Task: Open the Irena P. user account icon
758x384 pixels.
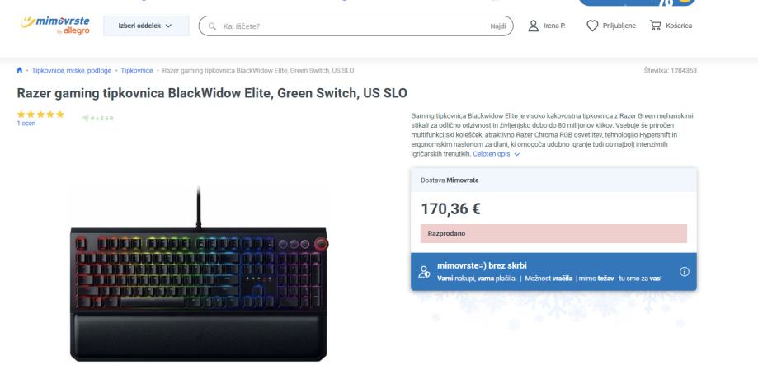Action: coord(533,26)
